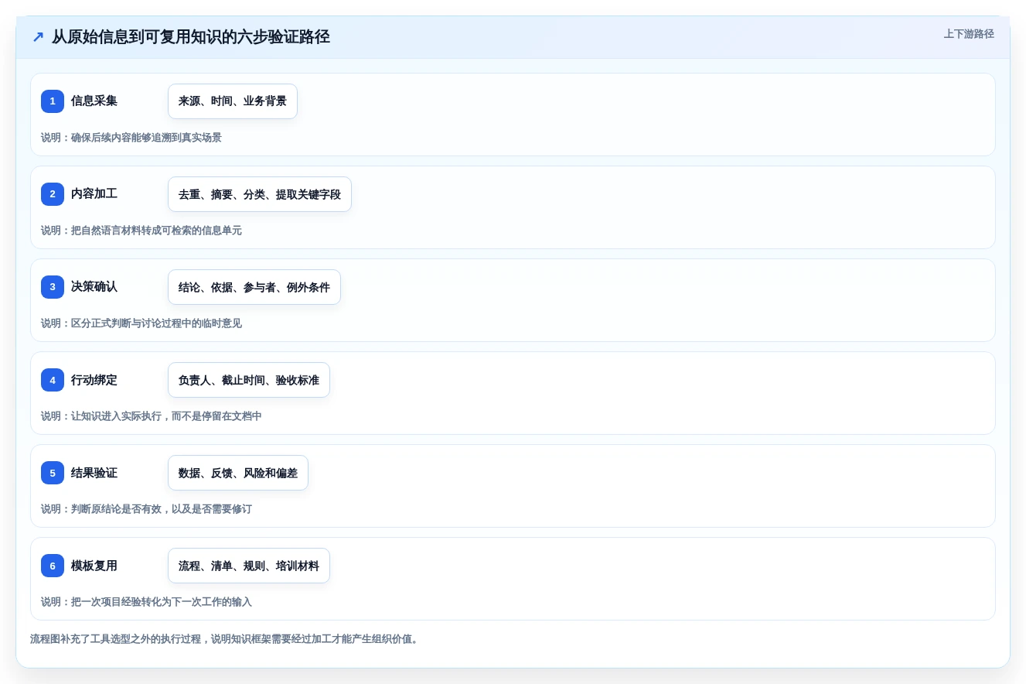The height and width of the screenshot is (684, 1026).
Task: Click the 行动绑定 step title
Action: click(x=94, y=380)
